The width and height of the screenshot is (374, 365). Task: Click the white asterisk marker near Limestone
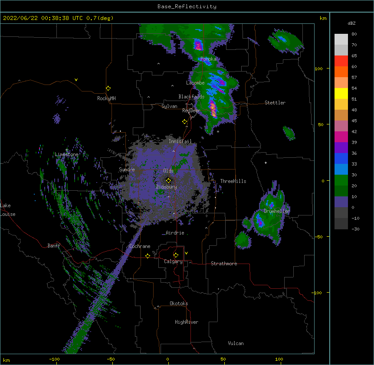point(66,150)
